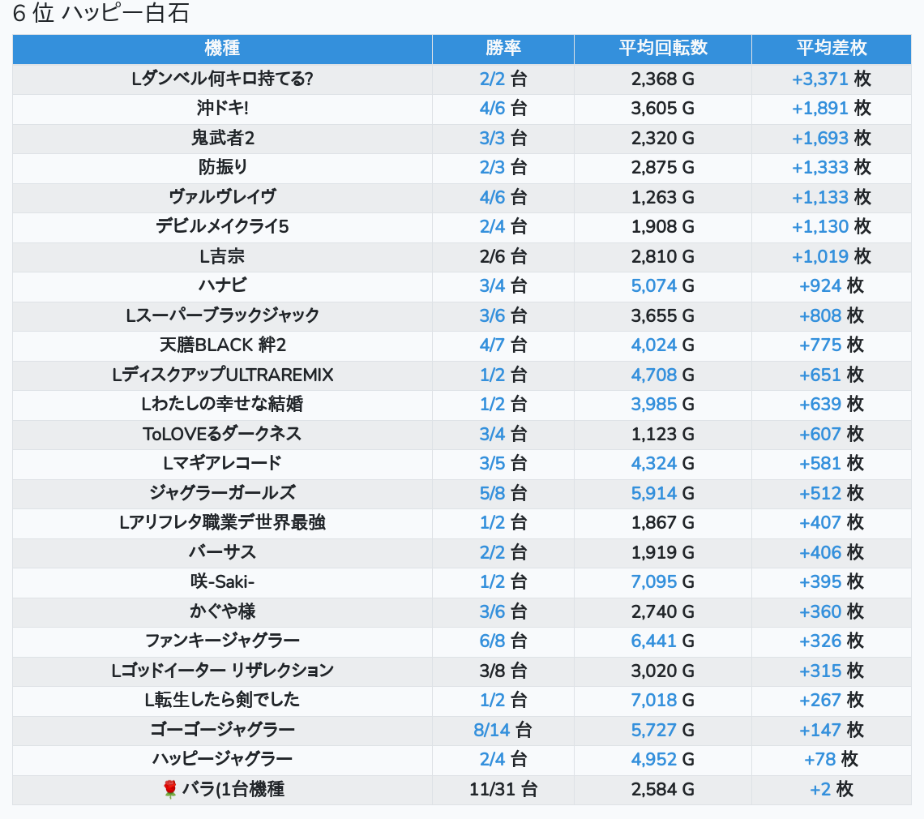Select average spins 1,123 G value
Image resolution: width=924 pixels, height=819 pixels.
click(x=662, y=434)
